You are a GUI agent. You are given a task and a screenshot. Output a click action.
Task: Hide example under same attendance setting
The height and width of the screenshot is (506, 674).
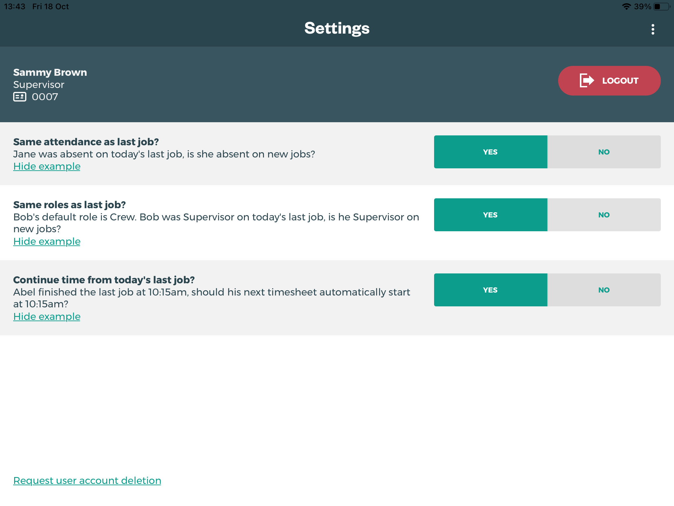pyautogui.click(x=47, y=166)
